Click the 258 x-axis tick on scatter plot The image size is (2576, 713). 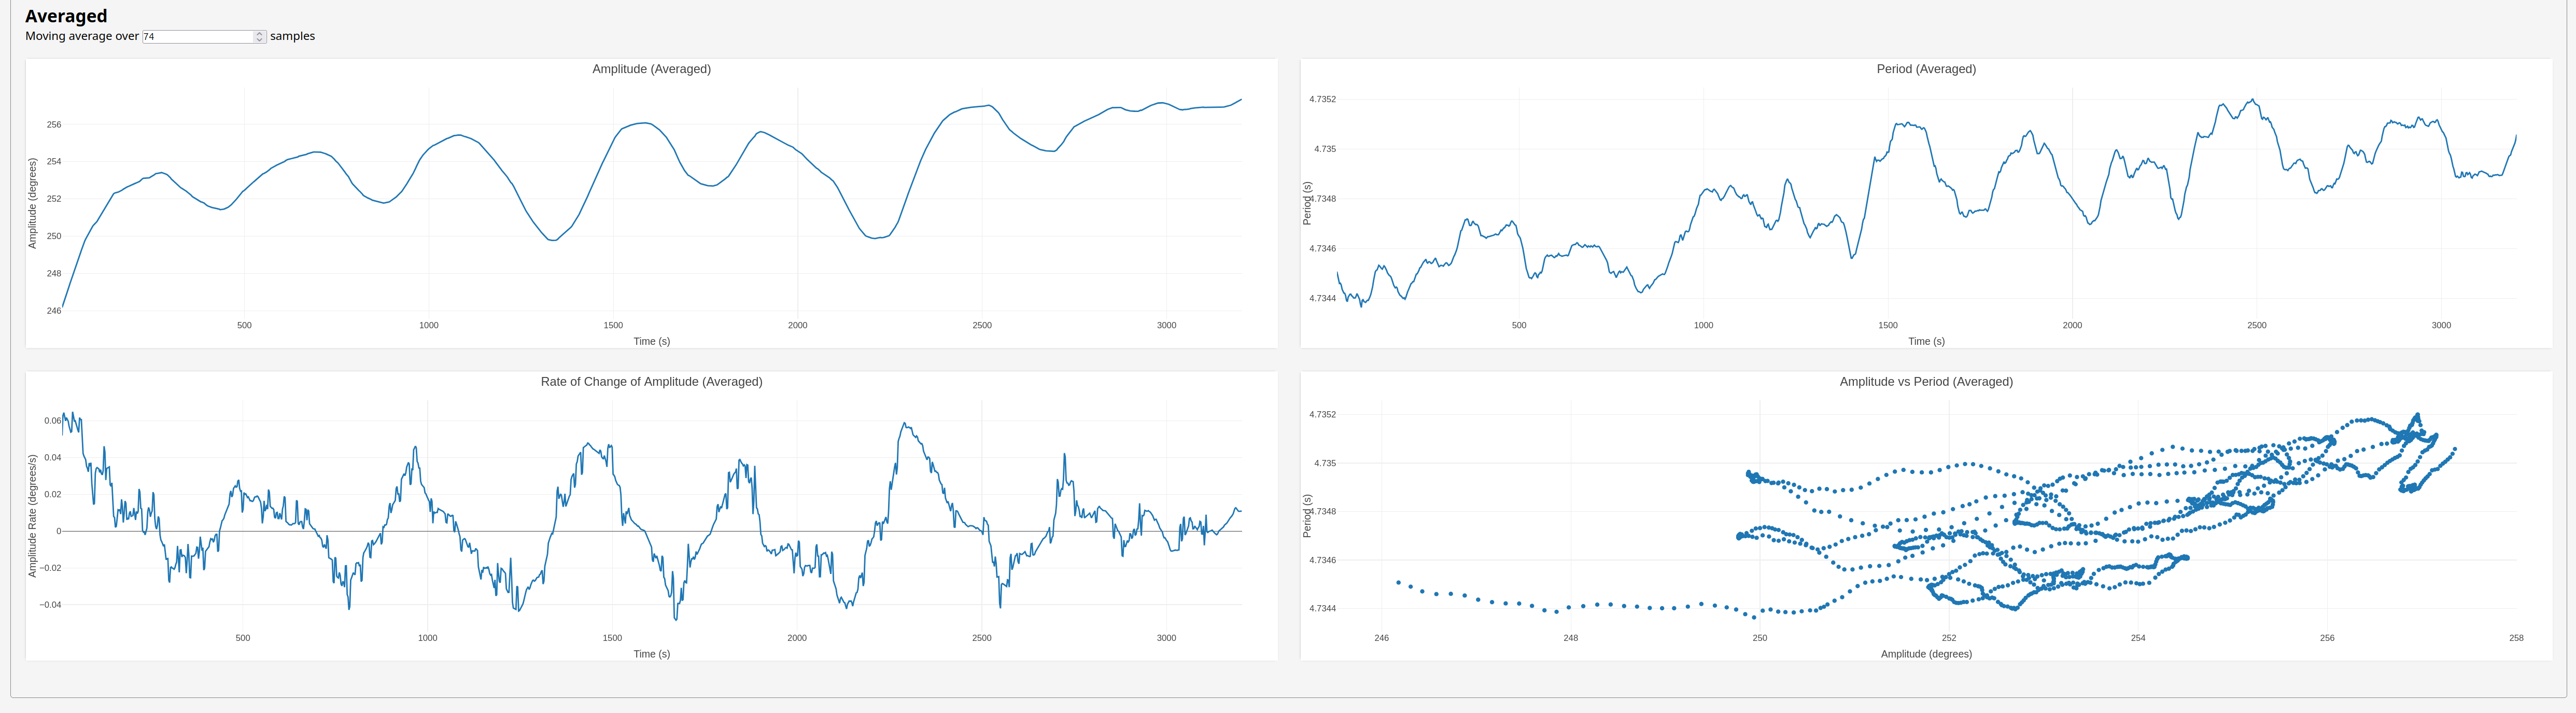(2516, 638)
